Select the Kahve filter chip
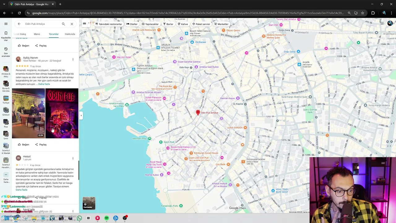The width and height of the screenshot is (396, 223). coord(183,24)
